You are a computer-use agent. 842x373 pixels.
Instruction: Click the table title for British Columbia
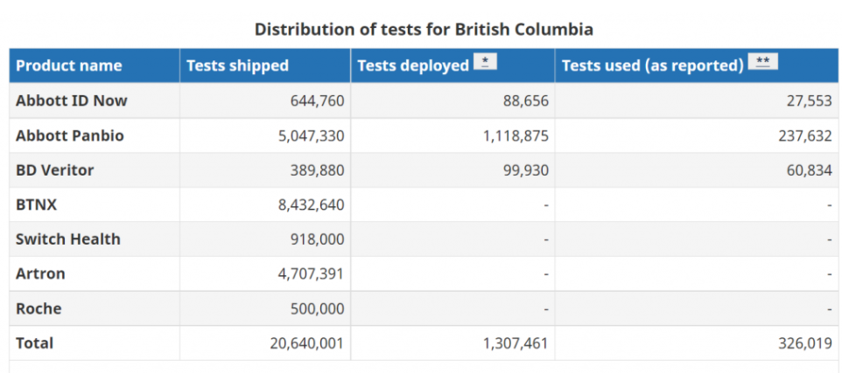pyautogui.click(x=424, y=29)
